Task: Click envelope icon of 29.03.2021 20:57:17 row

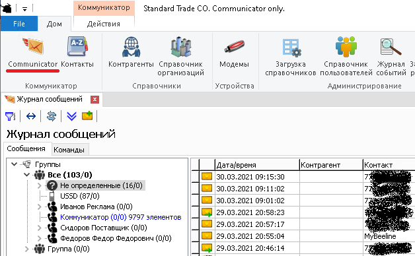Action: click(207, 224)
